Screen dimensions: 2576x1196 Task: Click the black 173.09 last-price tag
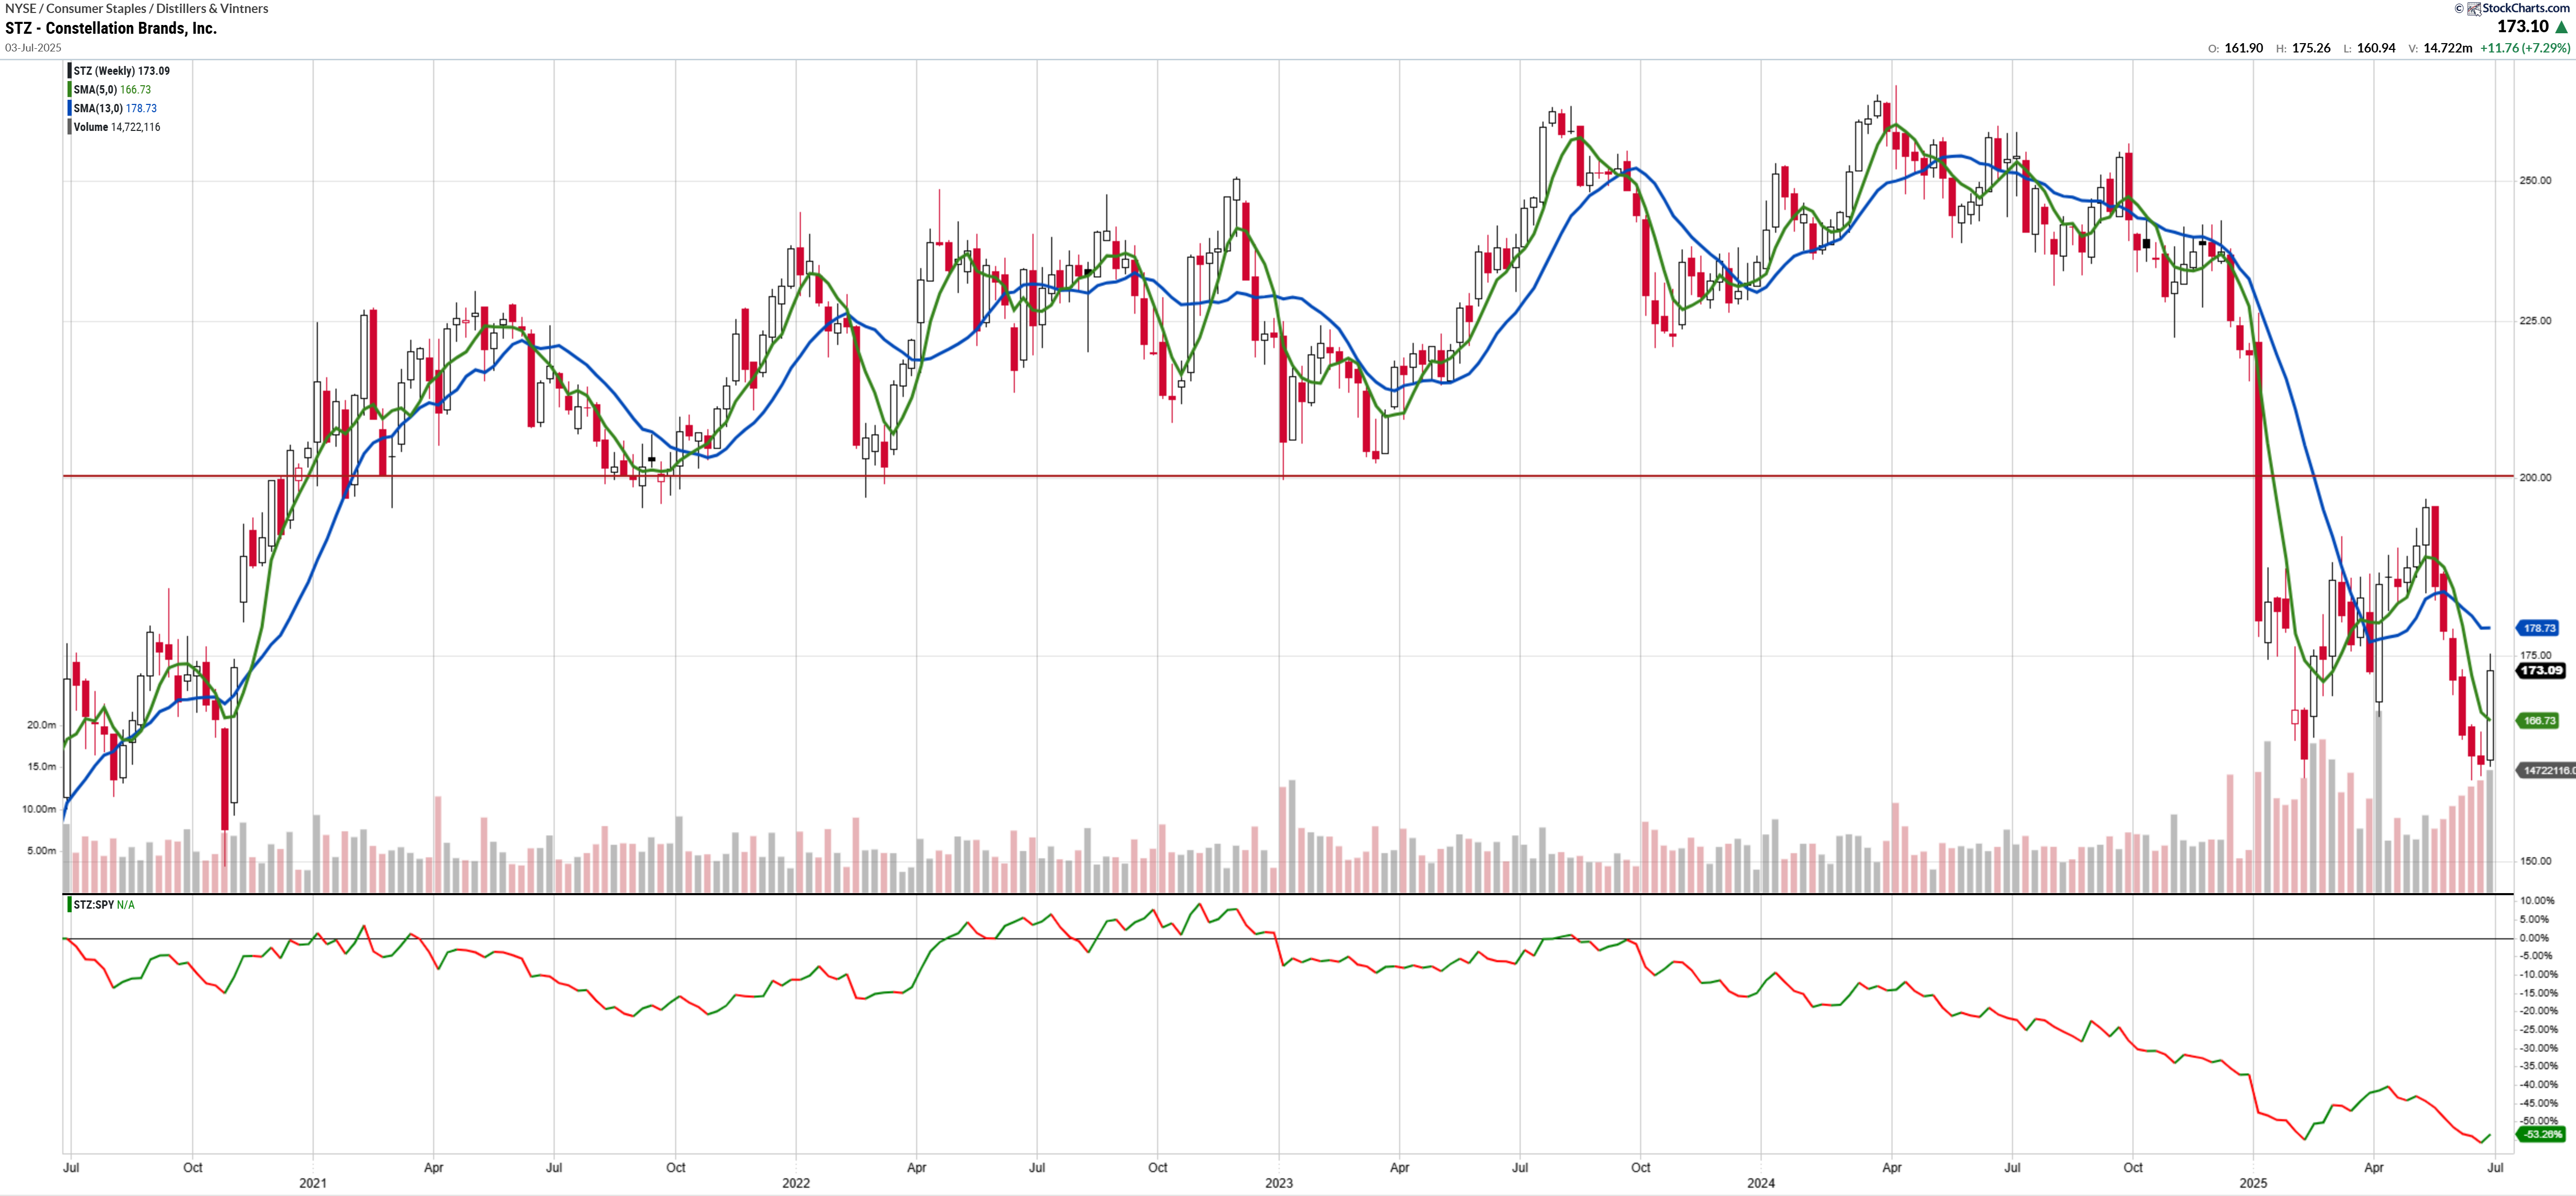[x=2540, y=670]
